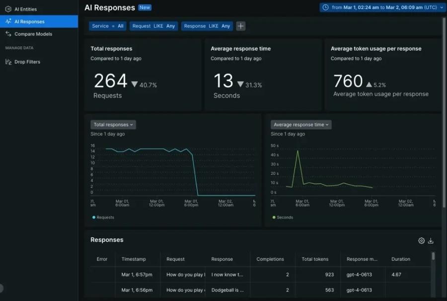The width and height of the screenshot is (447, 301).
Task: Click the Responses table scrollbar thumb
Action: pos(433,256)
